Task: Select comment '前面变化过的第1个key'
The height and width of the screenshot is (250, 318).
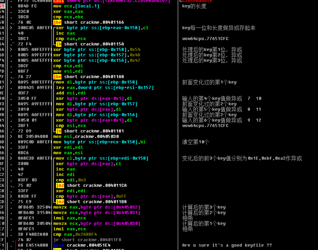Action: point(209,82)
